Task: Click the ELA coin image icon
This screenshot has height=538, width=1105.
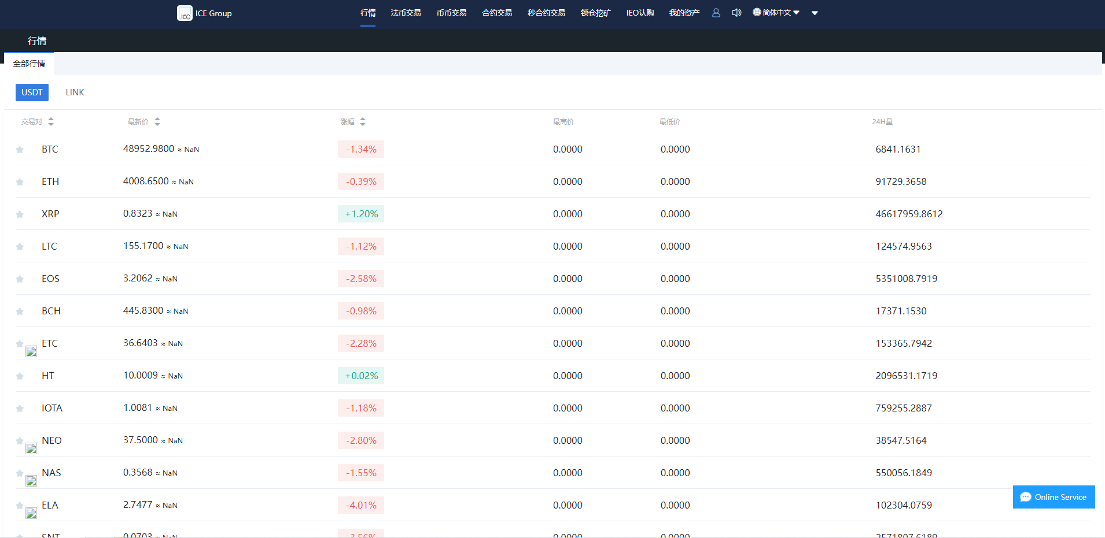Action: coord(31,513)
